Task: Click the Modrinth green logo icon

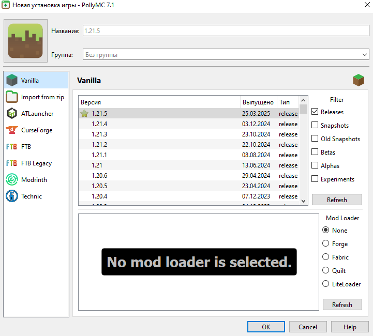Action: (x=12, y=180)
